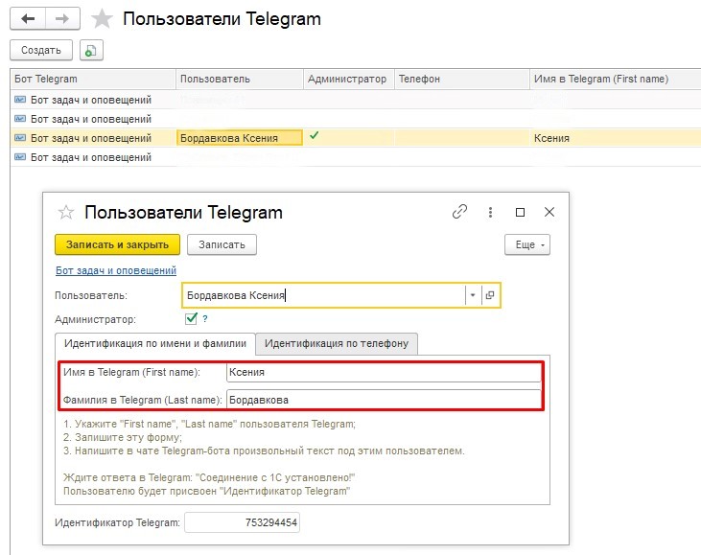701x555 pixels.
Task: Click the forward navigation arrow
Action: [61, 19]
